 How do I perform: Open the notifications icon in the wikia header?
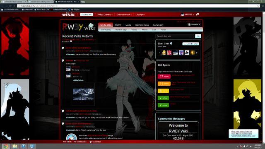197,14
